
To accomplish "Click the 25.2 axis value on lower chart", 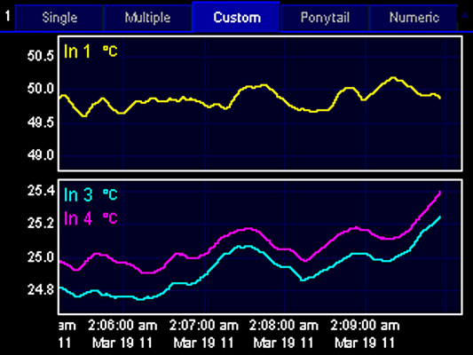I will point(41,223).
